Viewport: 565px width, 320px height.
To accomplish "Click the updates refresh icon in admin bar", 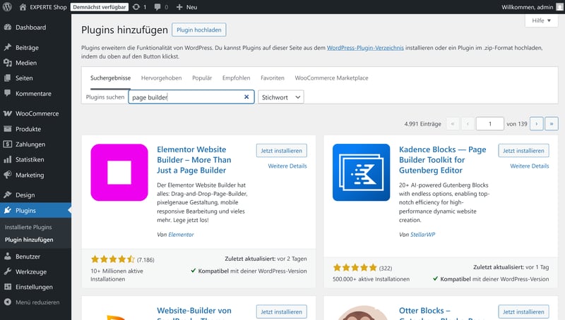I will [136, 6].
